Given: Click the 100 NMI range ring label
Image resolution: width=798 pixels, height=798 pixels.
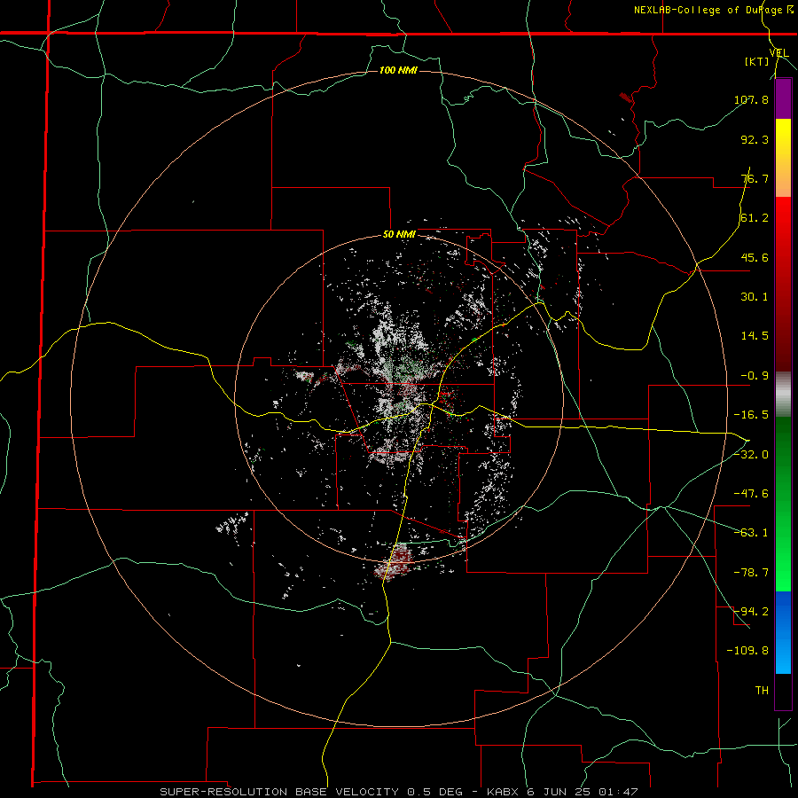Looking at the screenshot, I should click(398, 70).
